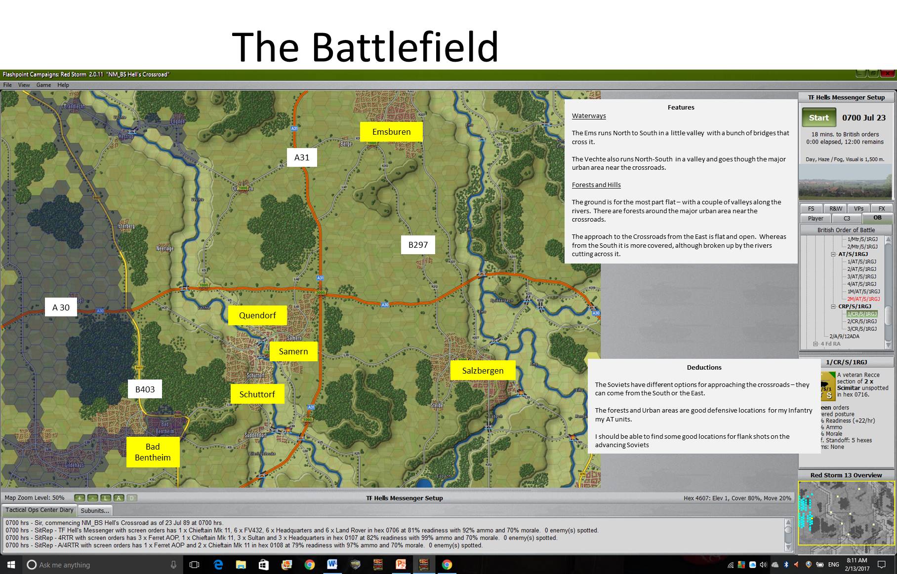Open the Action Center notification icon
897x574 pixels.
point(881,565)
